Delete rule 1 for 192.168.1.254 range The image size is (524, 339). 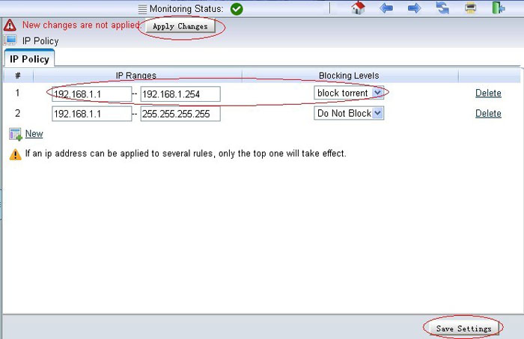pos(488,94)
